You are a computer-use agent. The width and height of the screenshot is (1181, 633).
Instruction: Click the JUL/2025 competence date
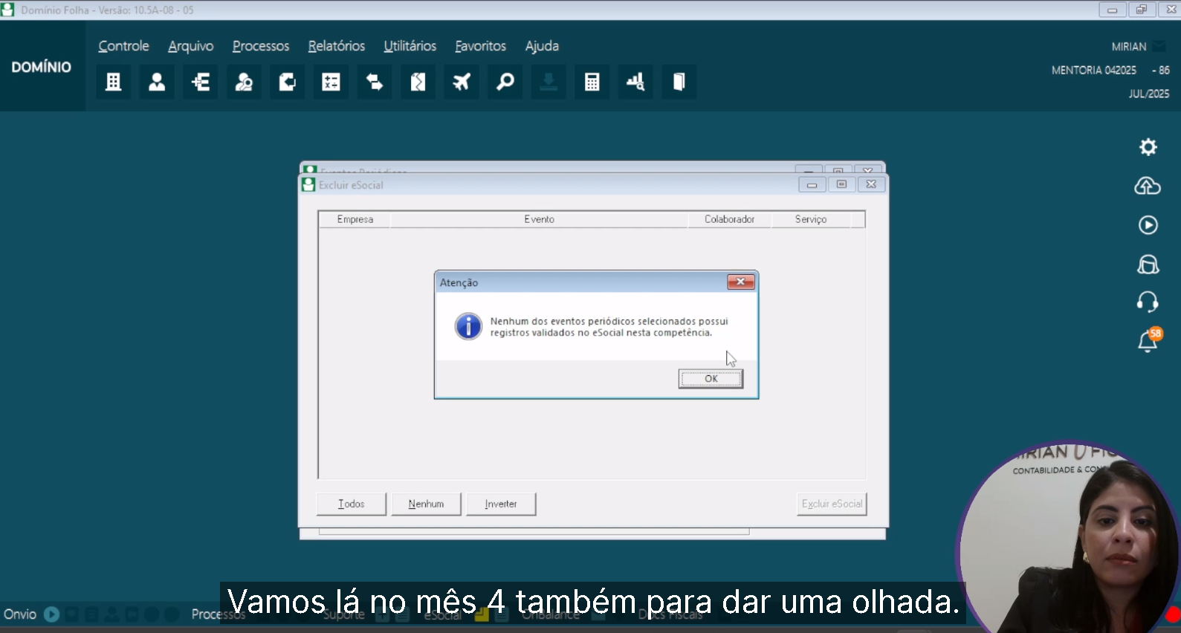(x=1149, y=94)
